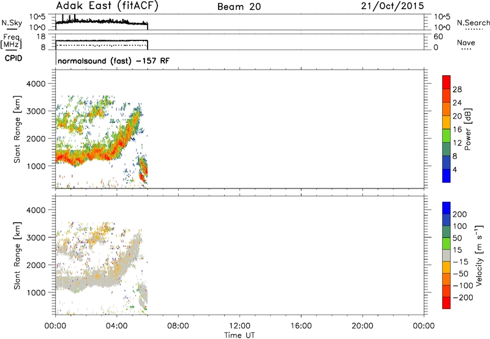The image size is (490, 339).
Task: Click the red bottom of the velocity color bar
Action: coord(447,303)
